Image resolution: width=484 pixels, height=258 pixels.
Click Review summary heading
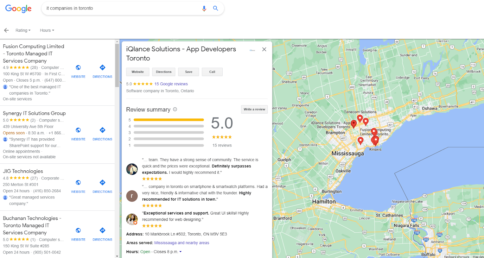coord(148,110)
